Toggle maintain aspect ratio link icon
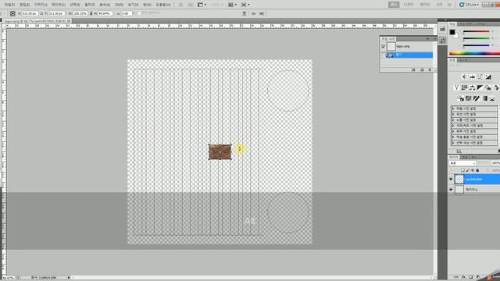Viewport: 500px width, 281px height. pos(91,13)
